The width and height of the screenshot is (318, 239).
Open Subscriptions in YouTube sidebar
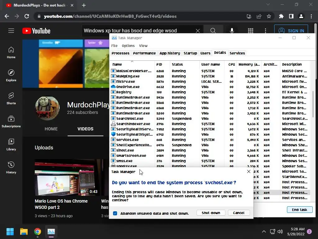click(x=11, y=122)
